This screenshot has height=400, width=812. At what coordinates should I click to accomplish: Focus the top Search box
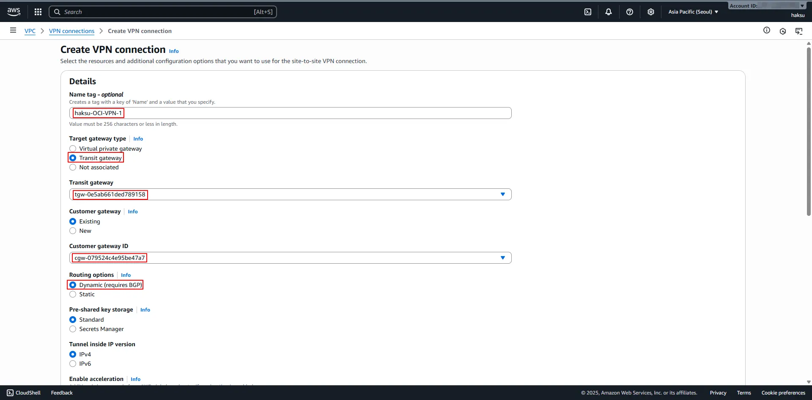163,12
